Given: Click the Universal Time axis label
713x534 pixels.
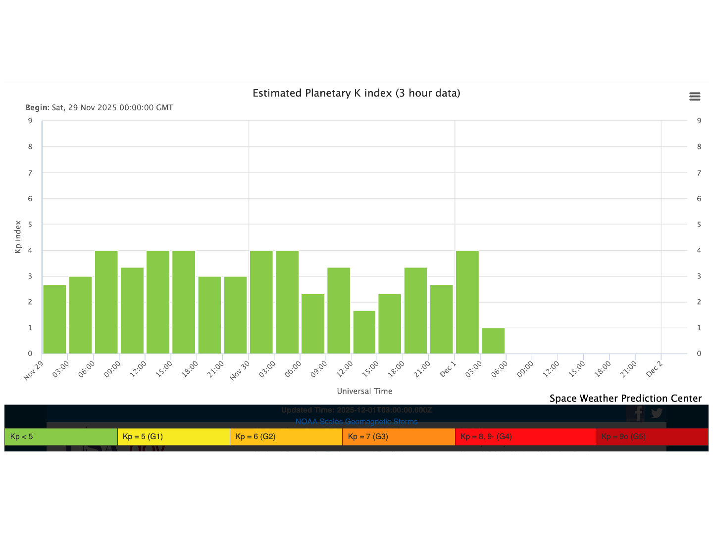Looking at the screenshot, I should click(x=364, y=391).
